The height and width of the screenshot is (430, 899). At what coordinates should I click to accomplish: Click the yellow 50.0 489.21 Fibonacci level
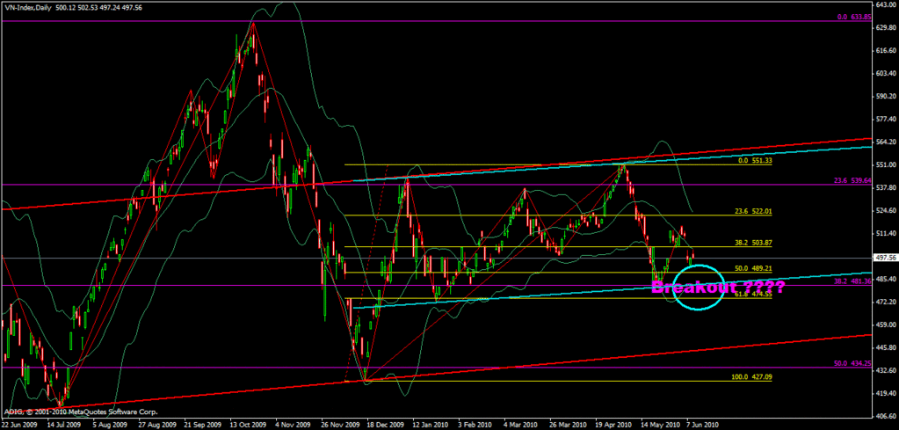752,267
